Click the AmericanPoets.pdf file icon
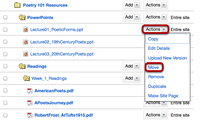The height and width of the screenshot is (124, 206). click(30, 91)
